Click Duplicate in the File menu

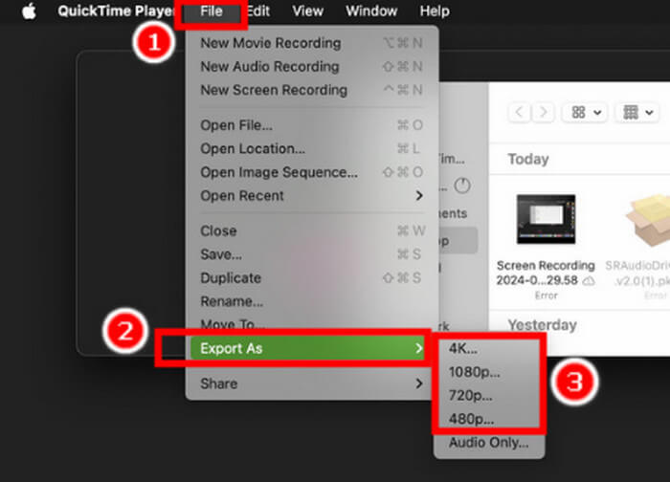click(230, 277)
